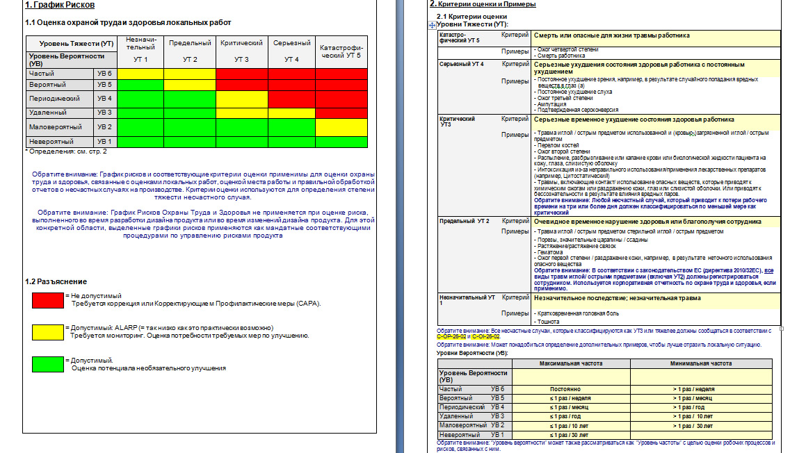Select "Уровень Вероятности (УВ)" cell in the risk matrix
Viewport: 790px width, 453px height.
tap(72, 60)
